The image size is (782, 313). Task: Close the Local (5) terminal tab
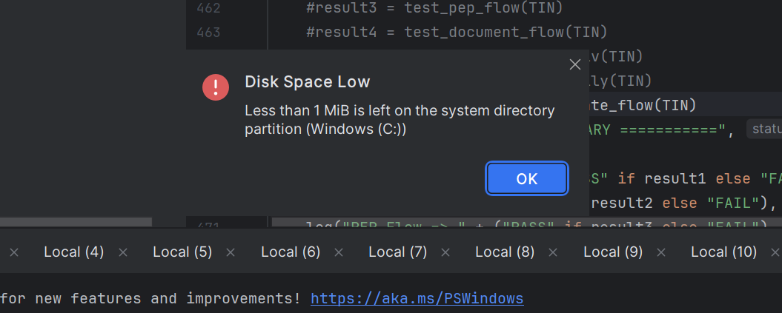point(231,253)
